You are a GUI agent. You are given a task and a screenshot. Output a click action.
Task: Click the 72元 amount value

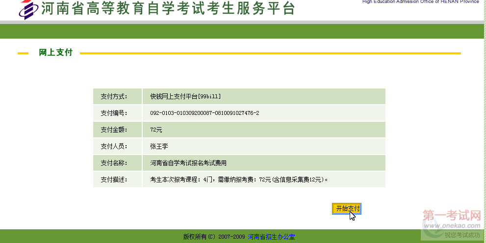(x=156, y=130)
